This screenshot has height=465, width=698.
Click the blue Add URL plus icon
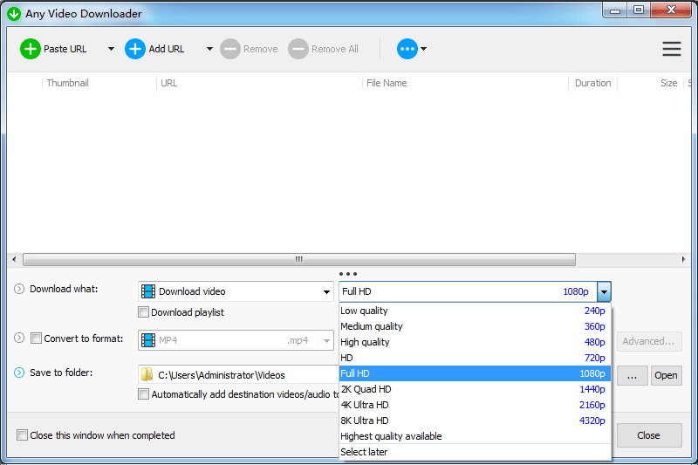pyautogui.click(x=135, y=49)
